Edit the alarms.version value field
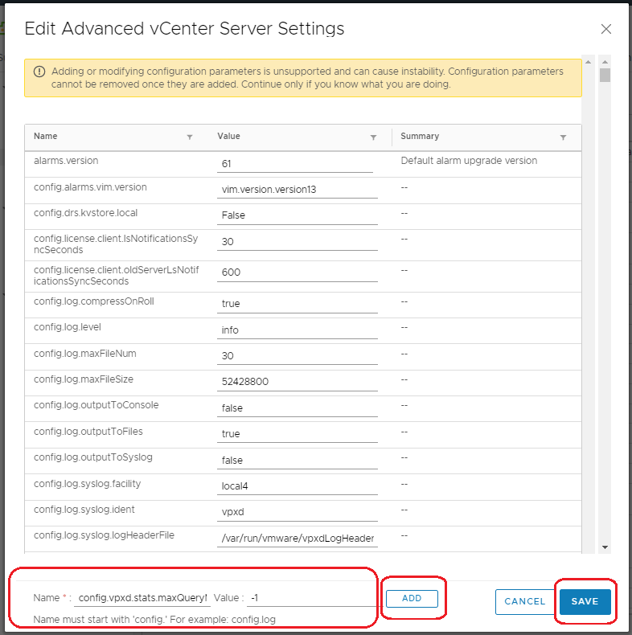Viewport: 632px width, 635px height. pos(295,164)
